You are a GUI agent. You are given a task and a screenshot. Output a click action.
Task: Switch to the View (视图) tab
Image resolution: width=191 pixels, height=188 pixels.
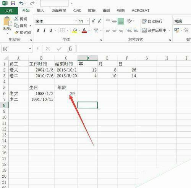121,11
